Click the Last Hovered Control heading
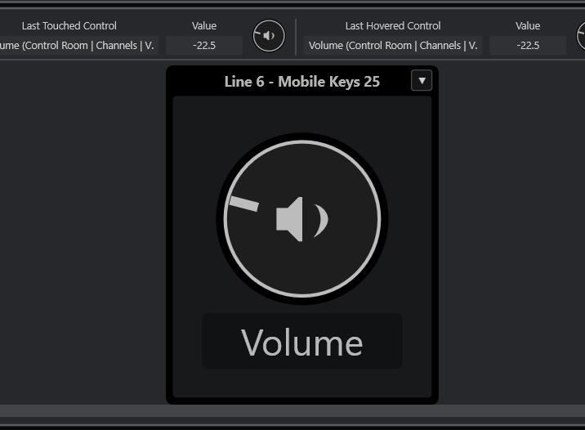 [x=393, y=26]
